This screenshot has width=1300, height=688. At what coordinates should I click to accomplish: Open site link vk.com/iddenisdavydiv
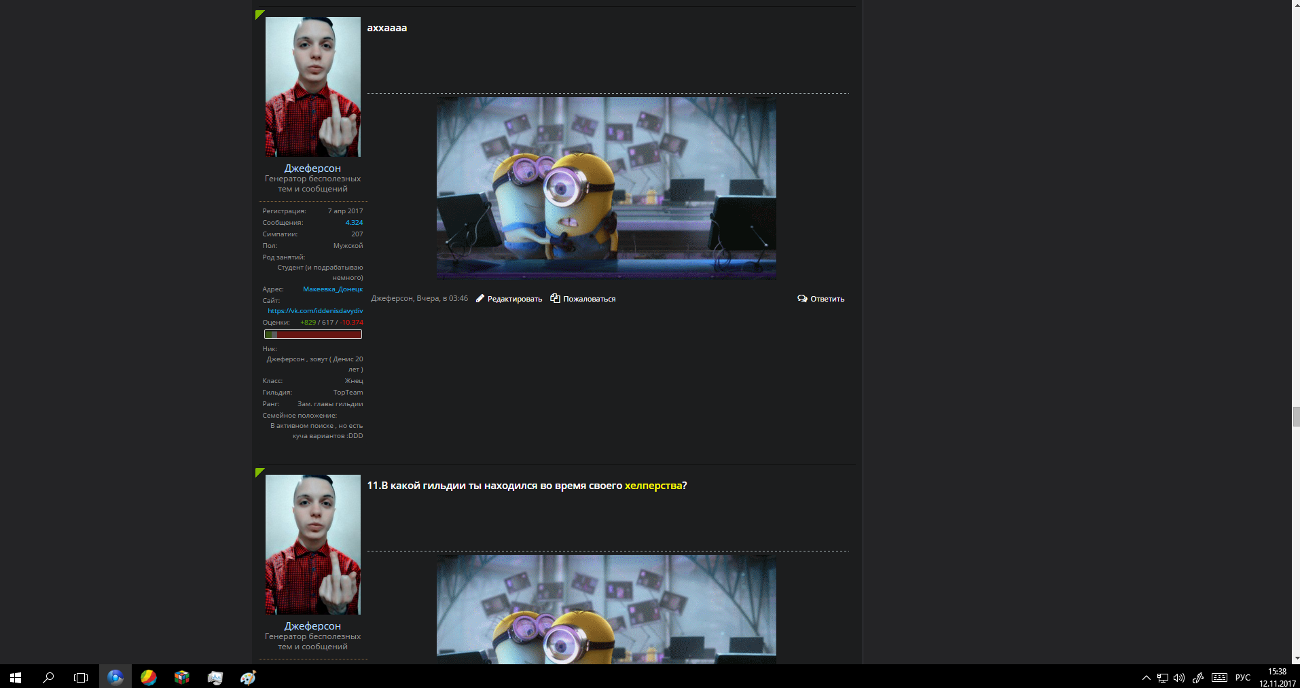coord(315,311)
